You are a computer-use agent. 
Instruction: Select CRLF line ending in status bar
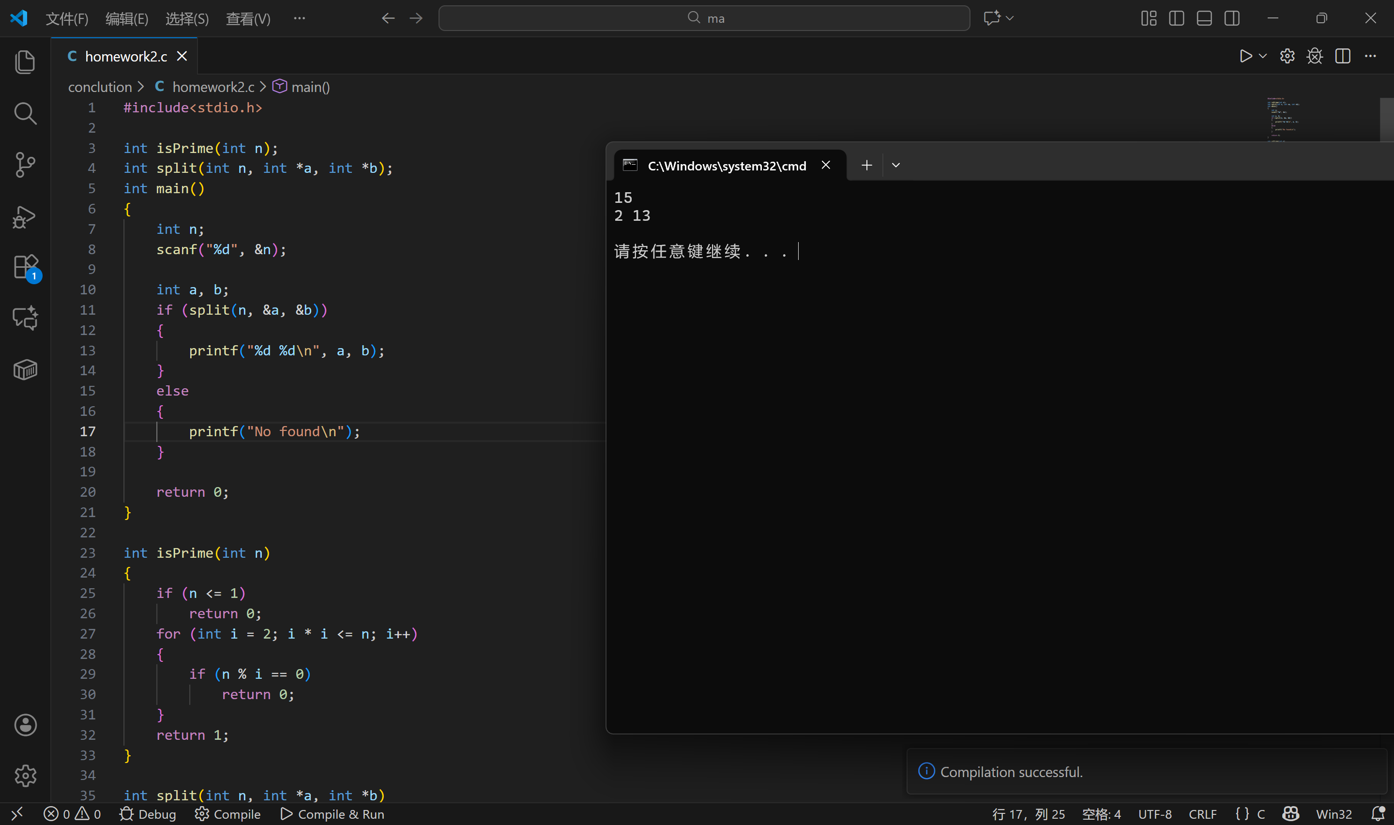[1202, 814]
